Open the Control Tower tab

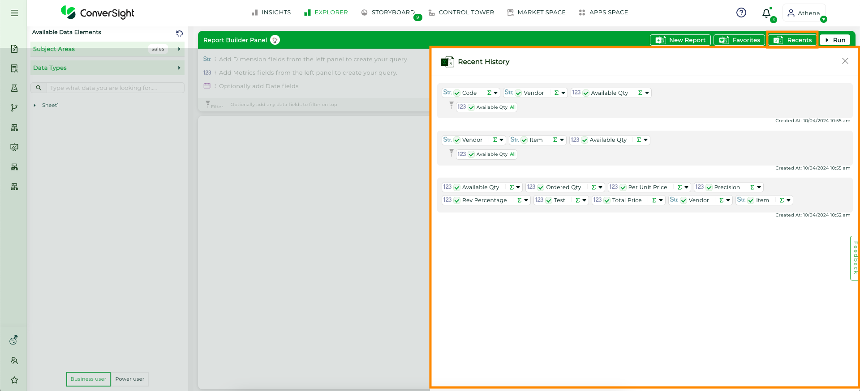(x=461, y=13)
